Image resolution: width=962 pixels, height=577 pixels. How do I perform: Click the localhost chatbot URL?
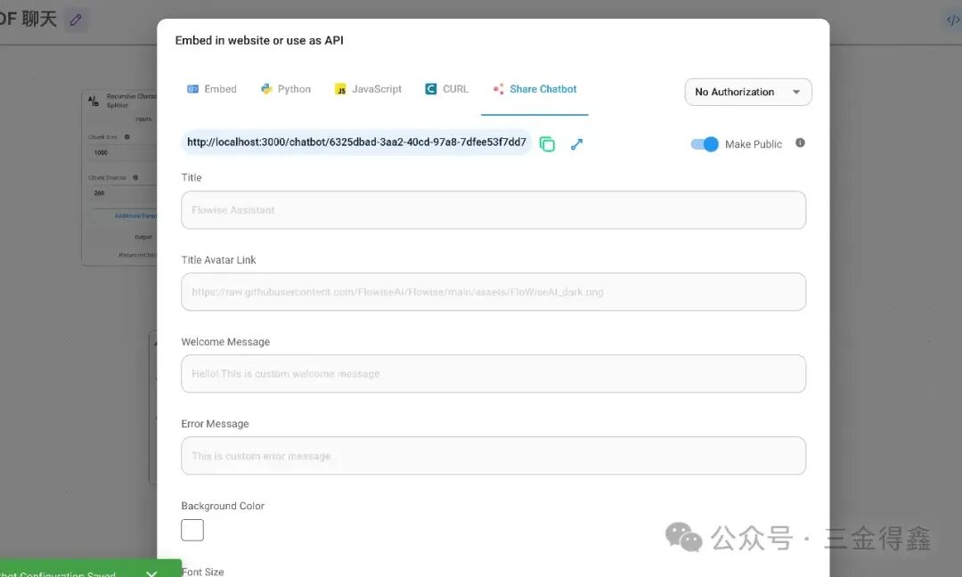356,142
